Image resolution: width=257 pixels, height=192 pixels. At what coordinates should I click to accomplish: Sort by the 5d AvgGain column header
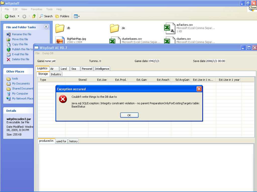pyautogui.click(x=181, y=80)
